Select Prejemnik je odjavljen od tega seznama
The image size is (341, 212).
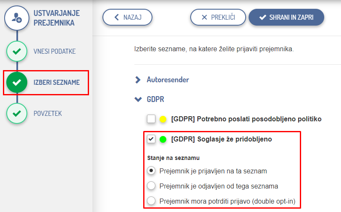(151, 186)
